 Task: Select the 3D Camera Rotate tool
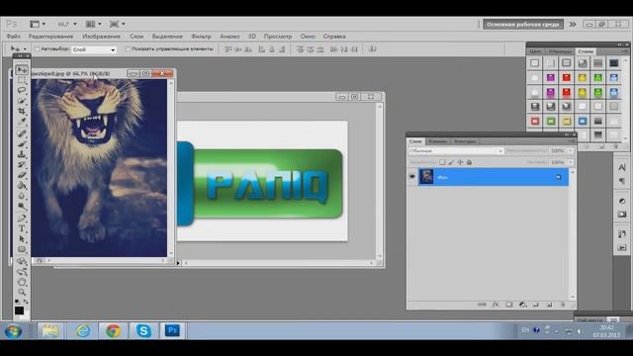point(22,272)
